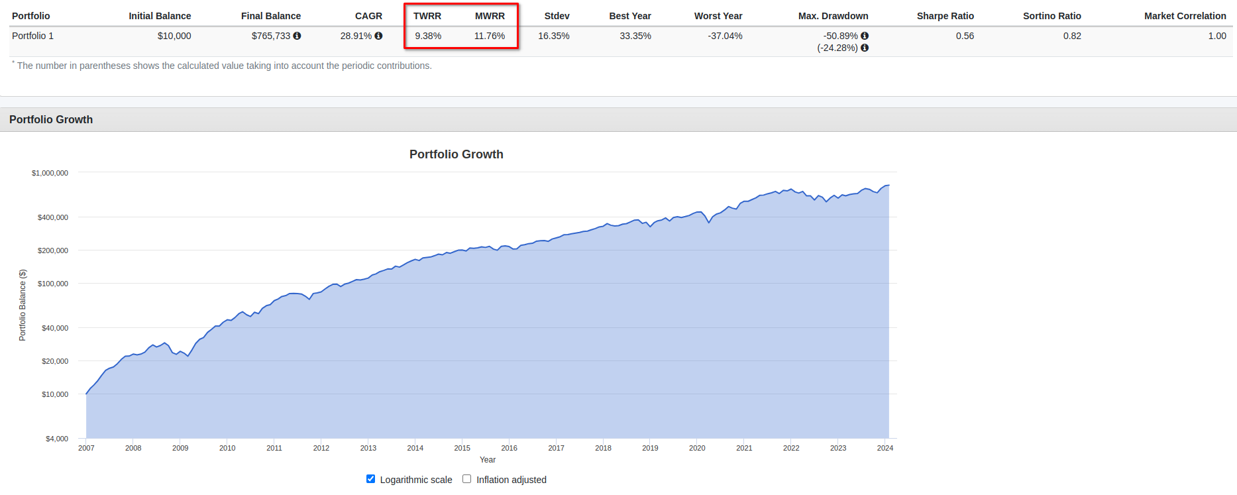Click the 'Inflation adjusted' label text
The width and height of the screenshot is (1237, 495).
[x=511, y=480]
